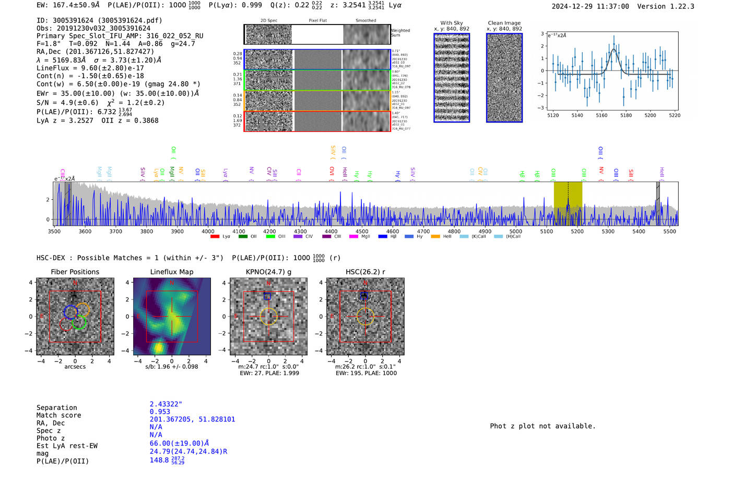Click the 2024-12-29 11:37:00 timestamp
This screenshot has height=497, width=731.
click(591, 6)
